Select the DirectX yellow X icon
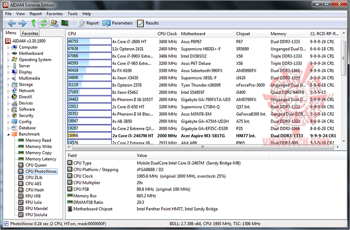The image size is (350, 230). coord(15,97)
